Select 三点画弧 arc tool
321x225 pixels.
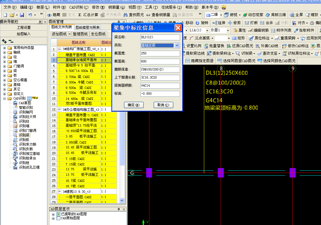[x=200, y=38]
